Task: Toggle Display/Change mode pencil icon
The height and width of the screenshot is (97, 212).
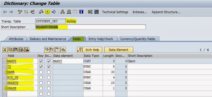Action: coord(20,12)
